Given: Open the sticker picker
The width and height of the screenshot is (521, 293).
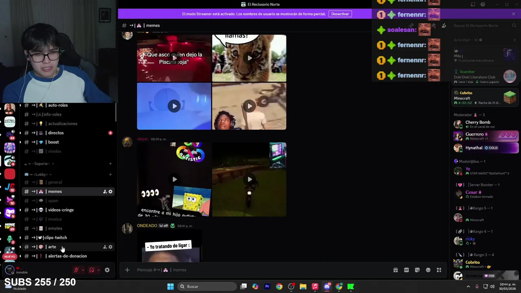Looking at the screenshot, I should tap(417, 270).
